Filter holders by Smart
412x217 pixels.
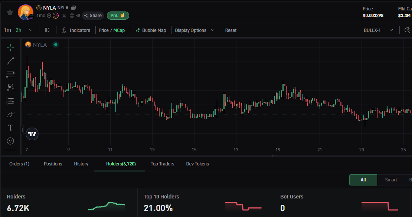(x=391, y=180)
